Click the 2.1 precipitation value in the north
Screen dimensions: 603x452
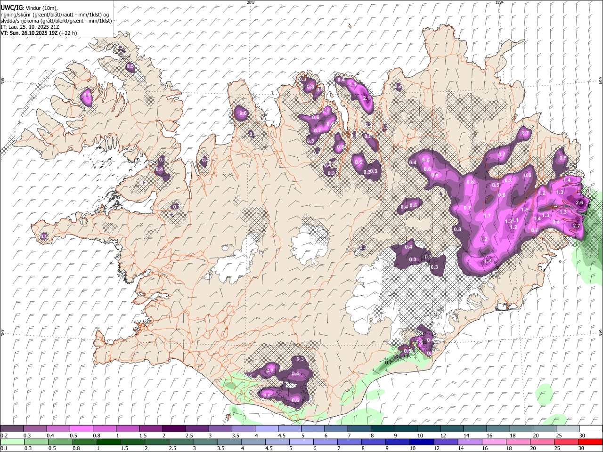[x=367, y=98]
